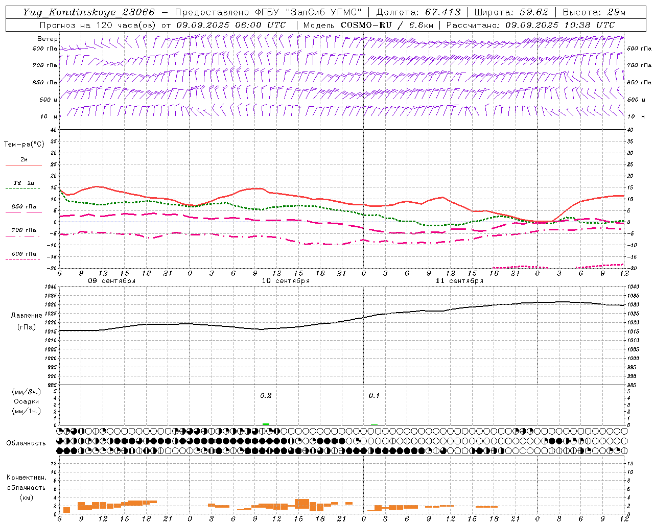Click the Ветер wind panel label
The height and width of the screenshot is (523, 654).
(x=48, y=39)
